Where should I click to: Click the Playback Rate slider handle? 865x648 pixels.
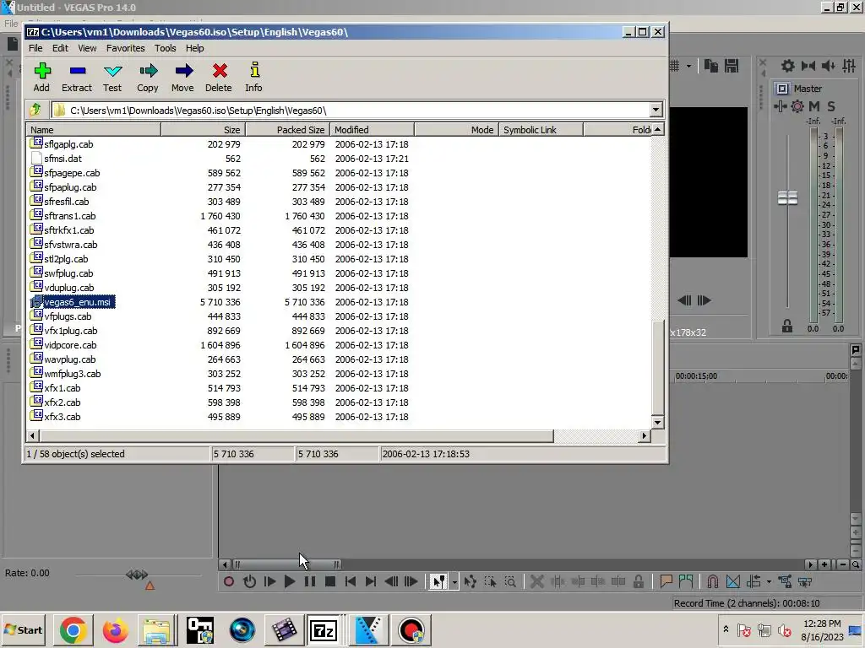click(x=137, y=574)
